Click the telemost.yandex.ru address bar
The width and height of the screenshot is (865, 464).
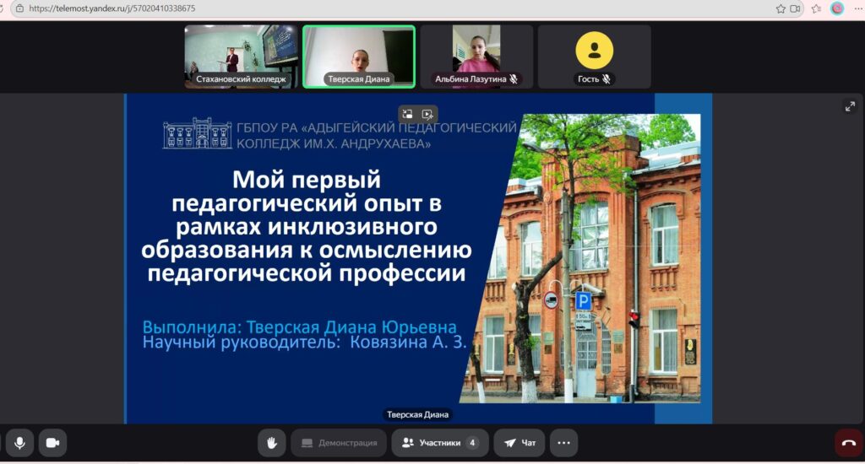[x=338, y=8]
